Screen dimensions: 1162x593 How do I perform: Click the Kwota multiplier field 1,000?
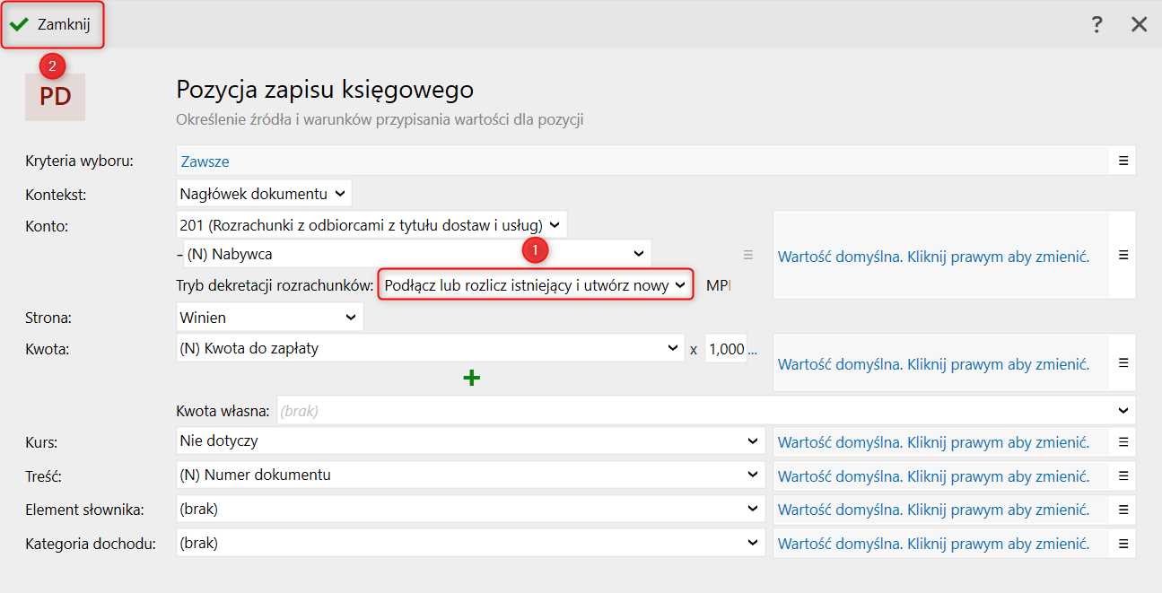tap(726, 349)
